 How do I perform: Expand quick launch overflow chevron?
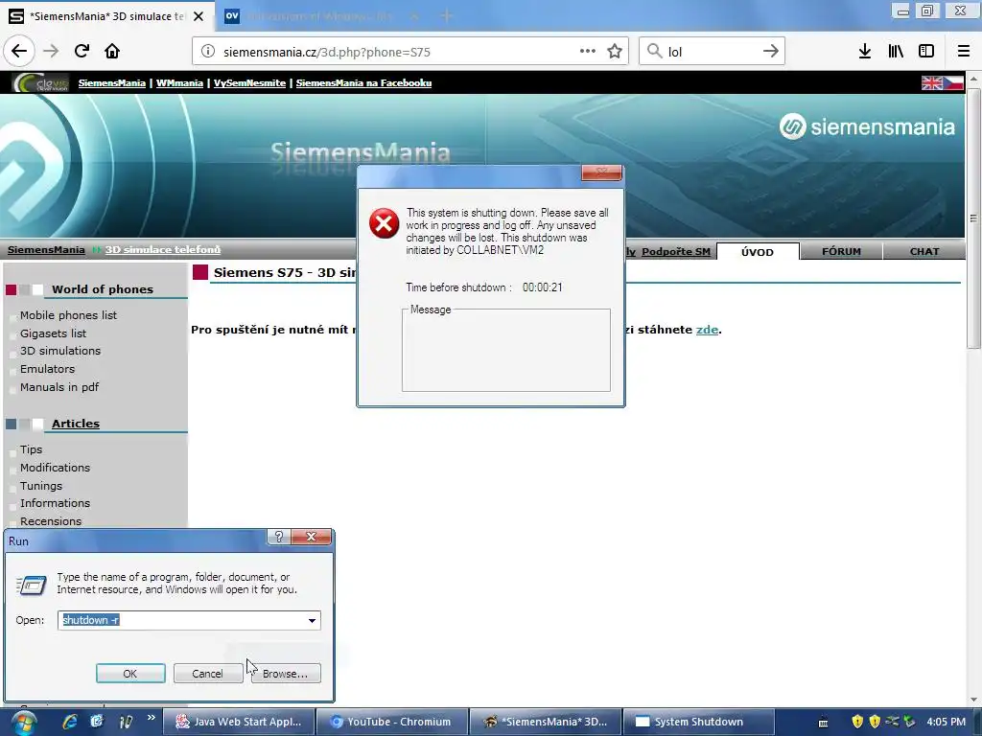(151, 717)
